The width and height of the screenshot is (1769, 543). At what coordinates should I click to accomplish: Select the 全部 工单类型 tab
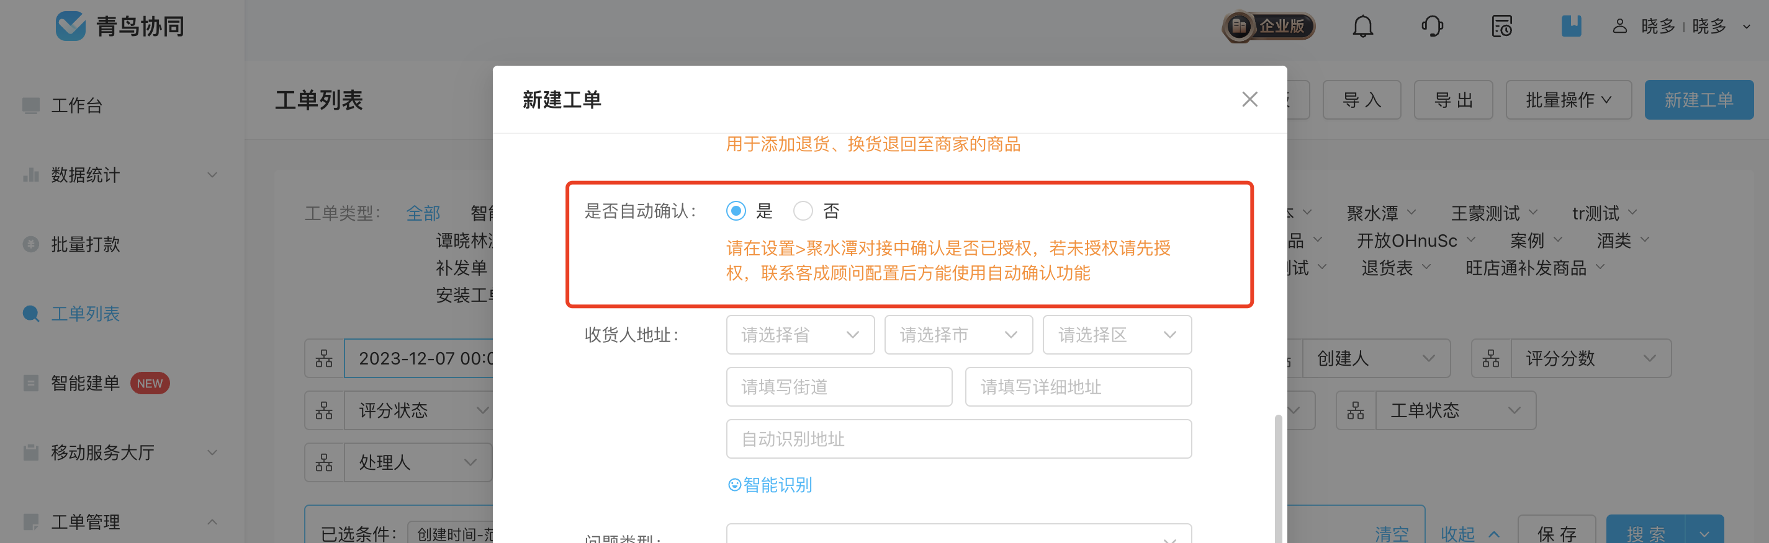[x=423, y=213]
